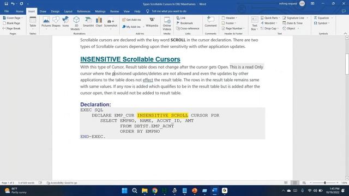Open the Header dropdown
Image resolution: width=349 pixels, height=196 pixels.
(x=230, y=18)
